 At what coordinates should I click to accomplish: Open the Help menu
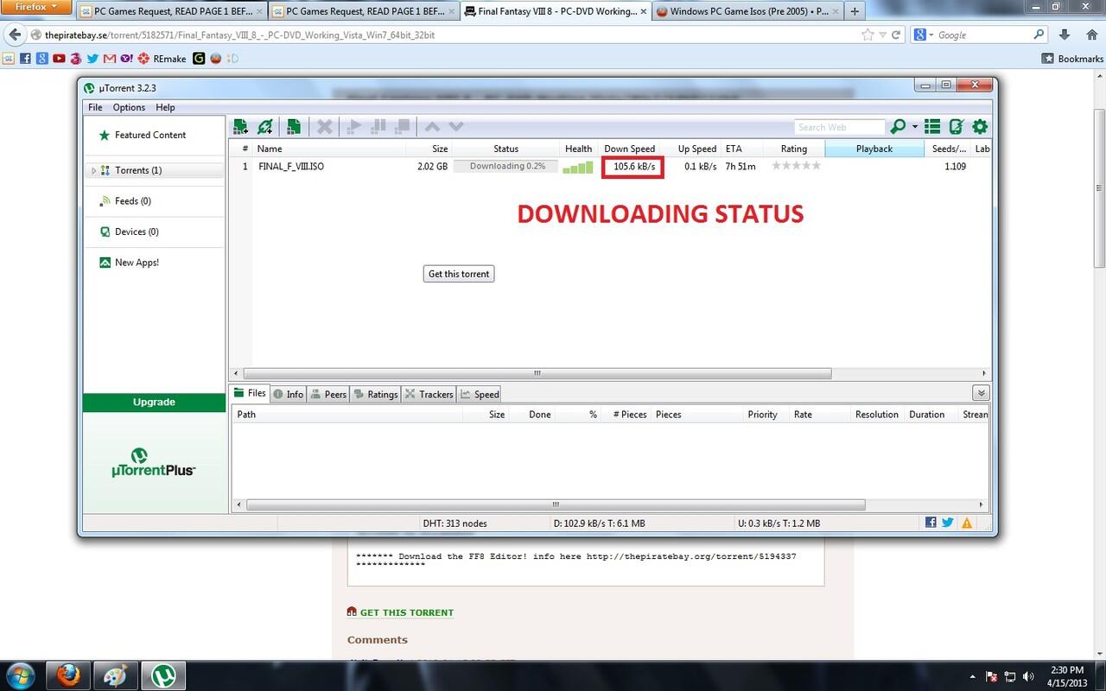click(165, 107)
